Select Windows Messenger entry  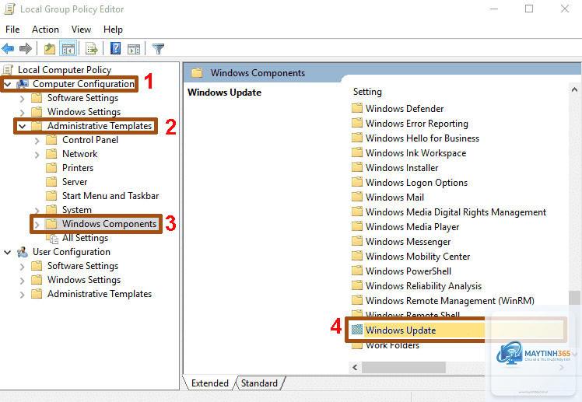(x=408, y=242)
